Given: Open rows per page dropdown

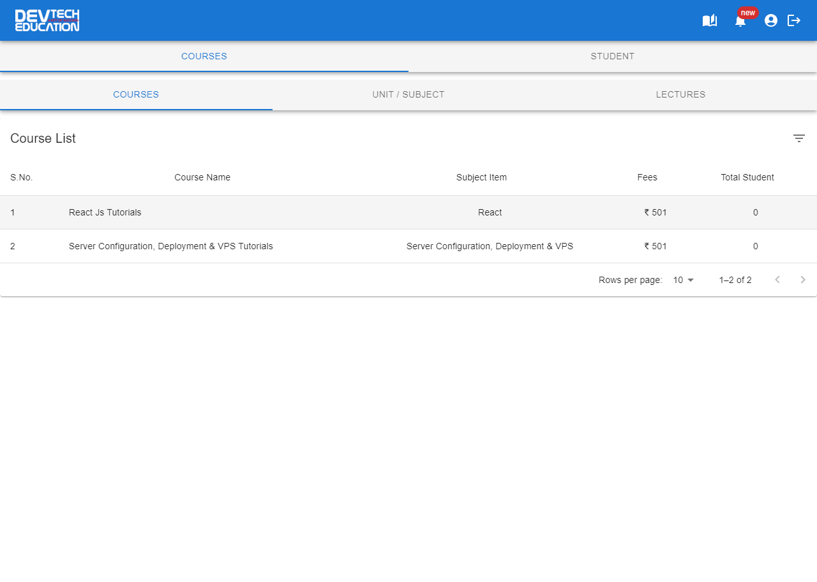Looking at the screenshot, I should (684, 280).
